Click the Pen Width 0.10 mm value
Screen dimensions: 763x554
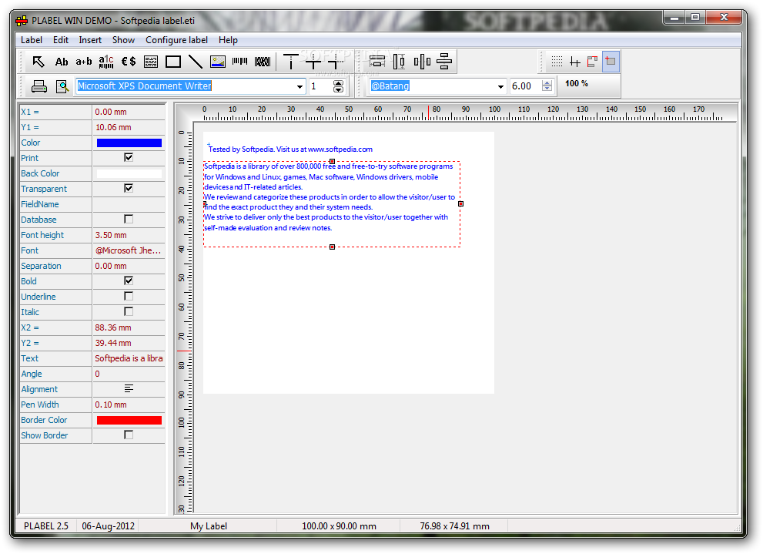(129, 405)
